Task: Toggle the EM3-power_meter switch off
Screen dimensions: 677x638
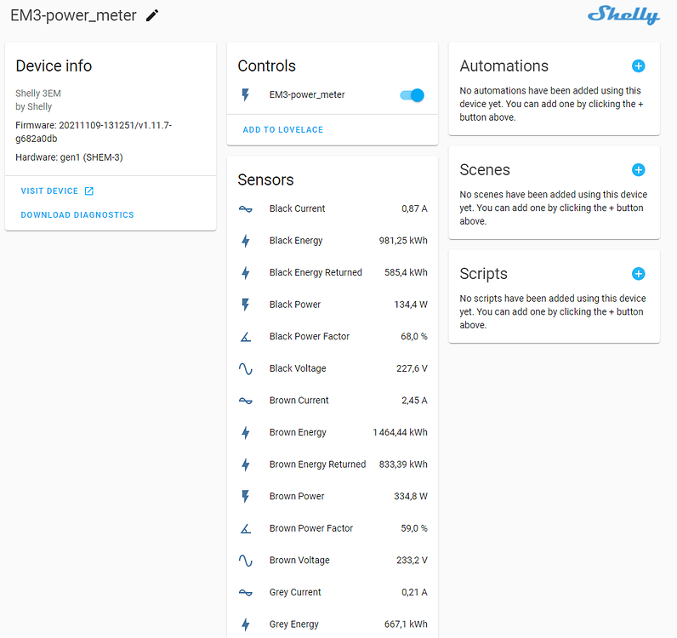Action: 412,95
